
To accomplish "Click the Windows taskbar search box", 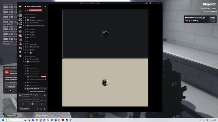I will 14,120.
